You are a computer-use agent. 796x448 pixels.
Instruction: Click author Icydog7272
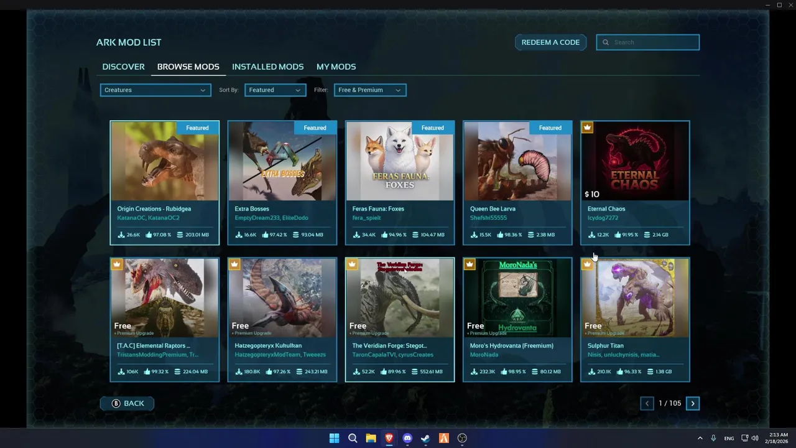603,218
